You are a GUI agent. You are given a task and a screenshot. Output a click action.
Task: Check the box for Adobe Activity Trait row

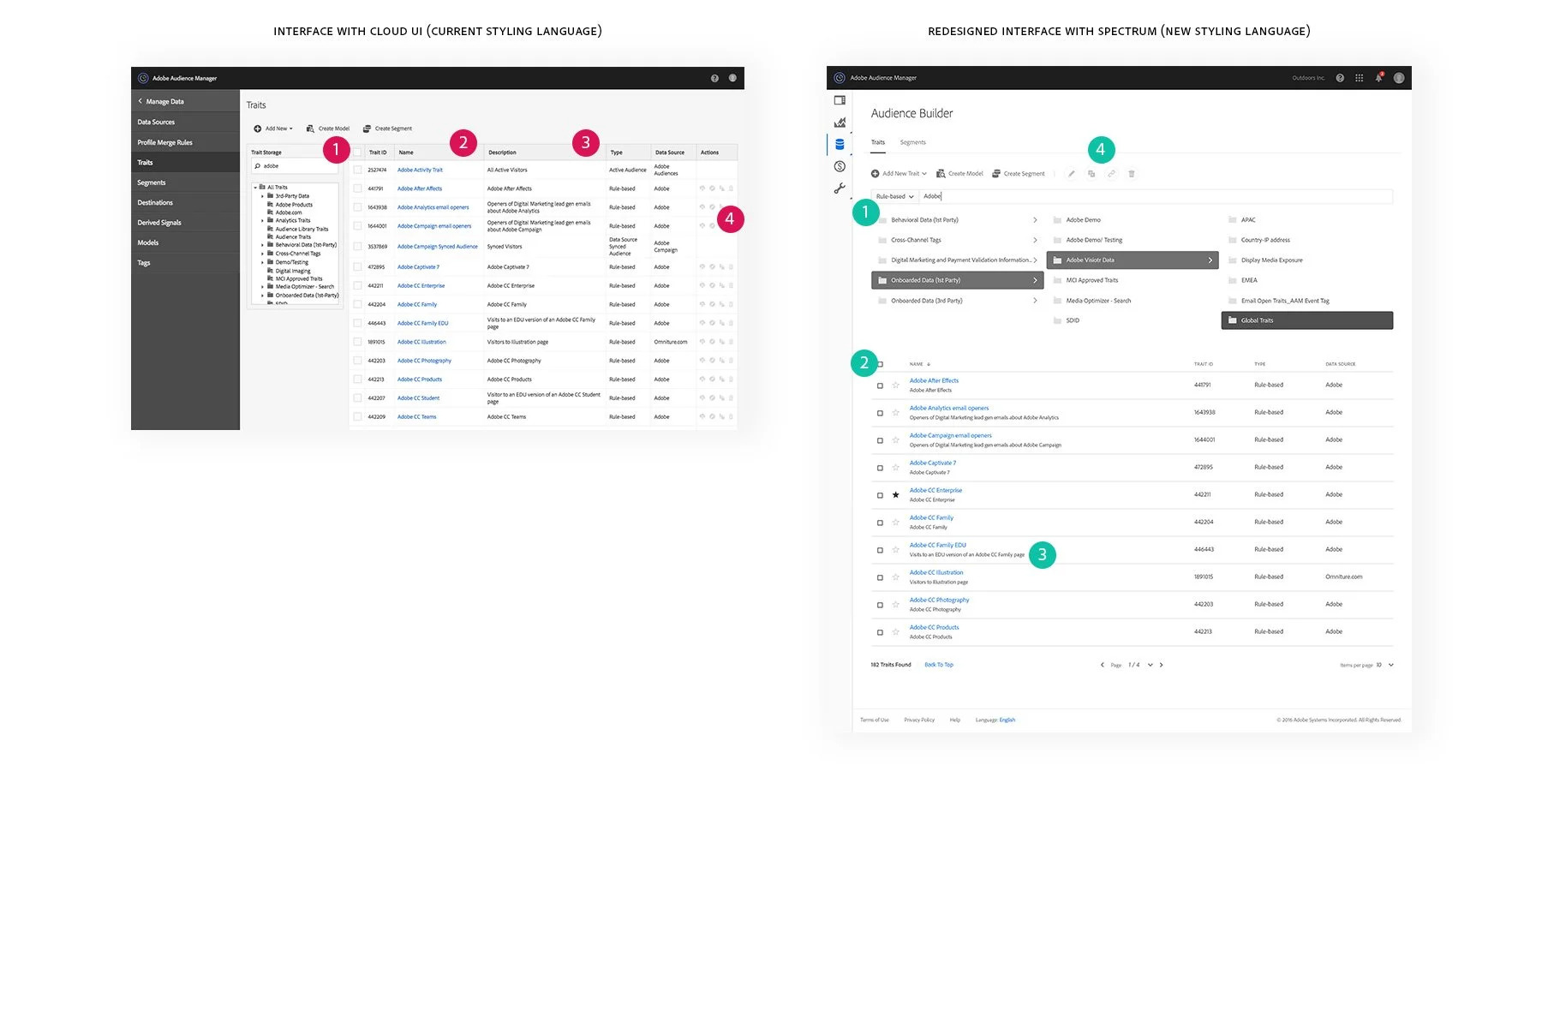click(x=357, y=170)
